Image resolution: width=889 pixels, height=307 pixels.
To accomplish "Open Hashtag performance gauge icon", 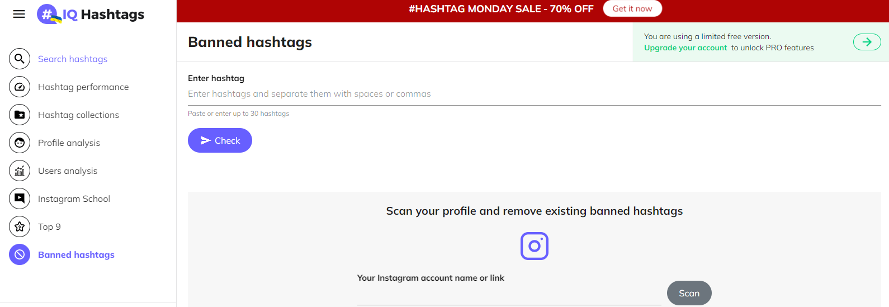I will pyautogui.click(x=20, y=87).
